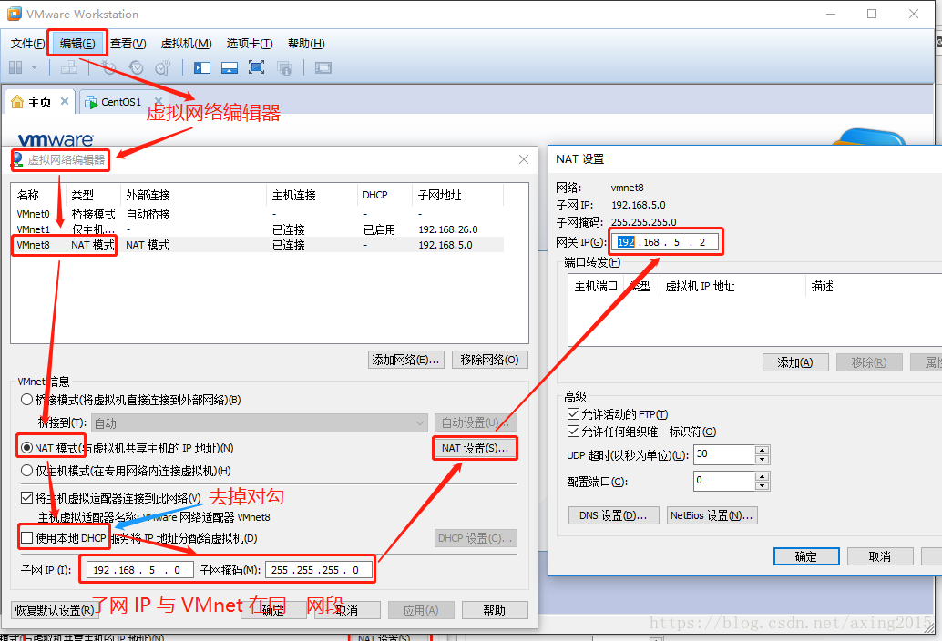Select 仅主机模式 radio button
Viewport: 942px width, 641px height.
click(27, 471)
